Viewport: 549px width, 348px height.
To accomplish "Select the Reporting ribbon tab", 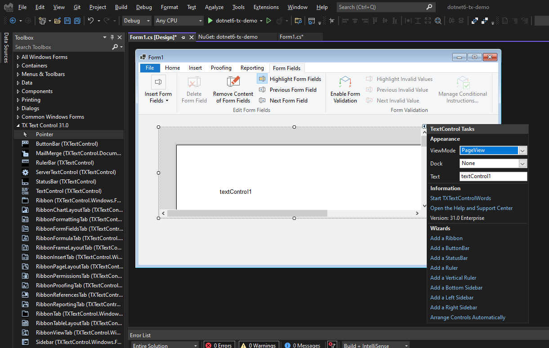I will coord(252,68).
